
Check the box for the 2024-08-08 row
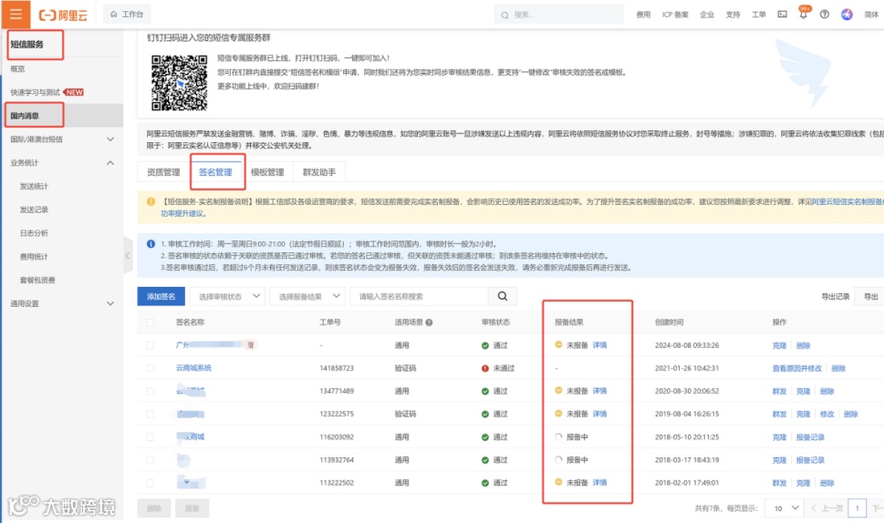coord(150,345)
